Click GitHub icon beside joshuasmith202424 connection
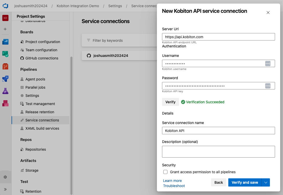Image resolution: width=283 pixels, height=195 pixels. point(89,56)
